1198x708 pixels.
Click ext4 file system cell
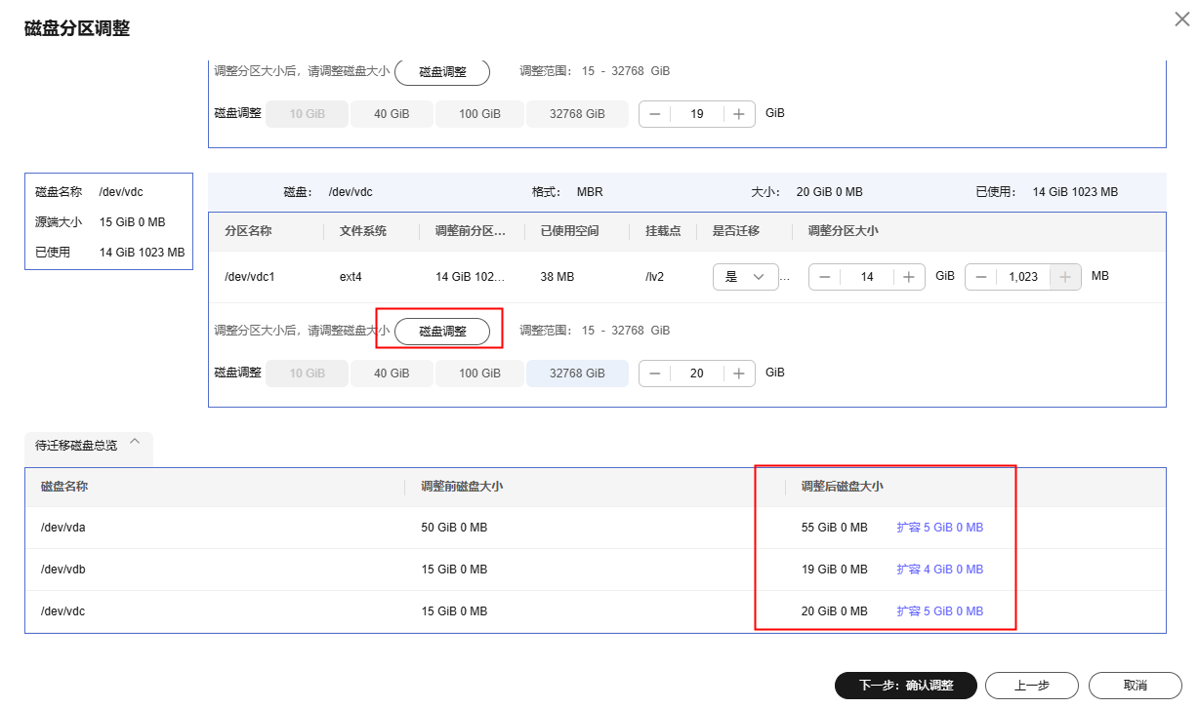tap(351, 277)
